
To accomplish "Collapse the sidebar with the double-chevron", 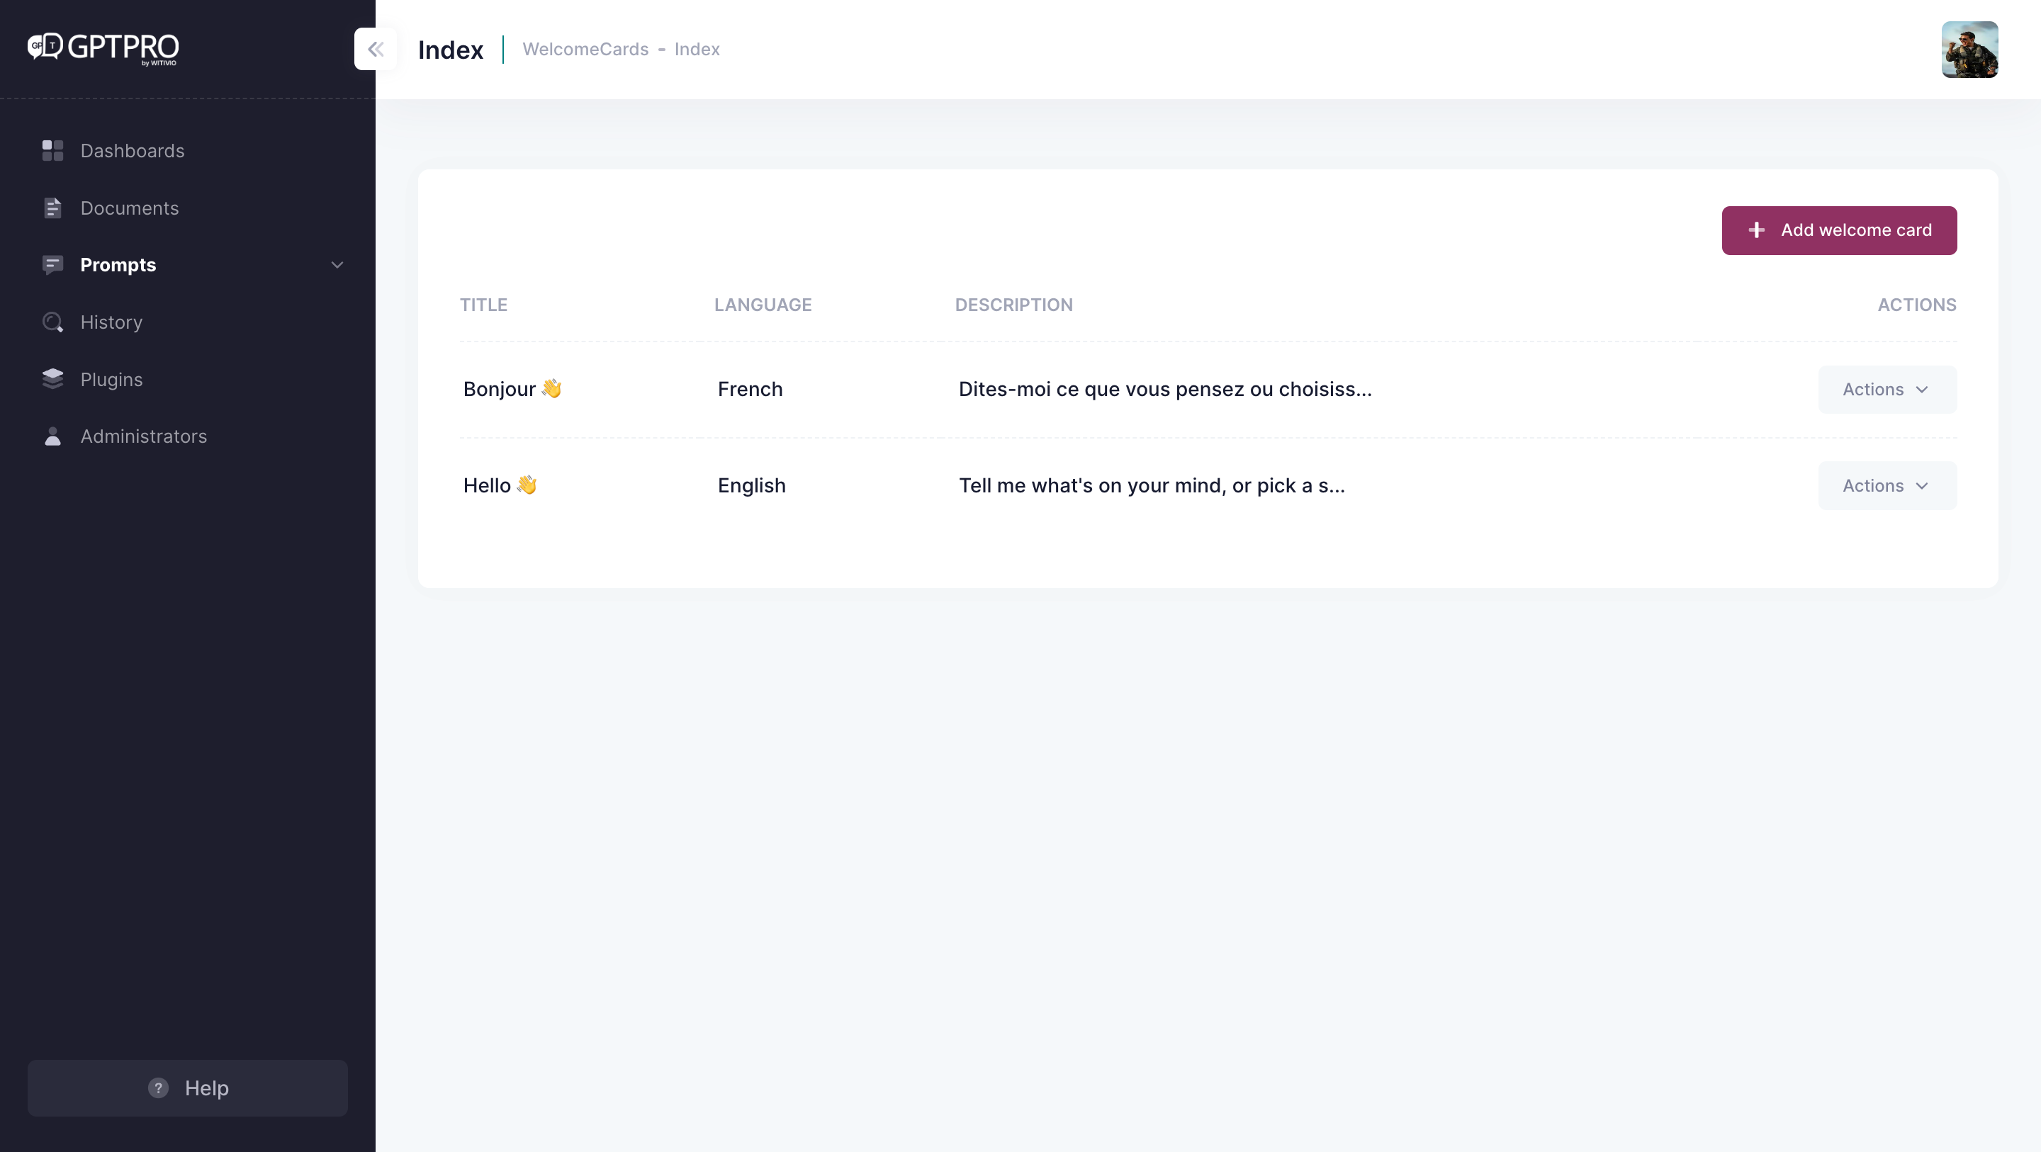I will click(376, 49).
